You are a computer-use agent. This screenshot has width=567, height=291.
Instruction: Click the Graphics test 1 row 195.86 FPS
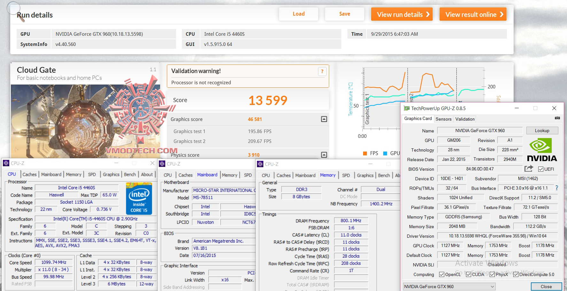click(x=248, y=131)
